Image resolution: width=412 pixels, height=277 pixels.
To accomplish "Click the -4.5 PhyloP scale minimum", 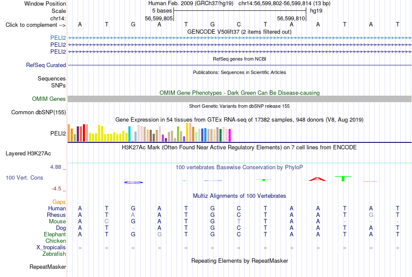I will 56,189.
